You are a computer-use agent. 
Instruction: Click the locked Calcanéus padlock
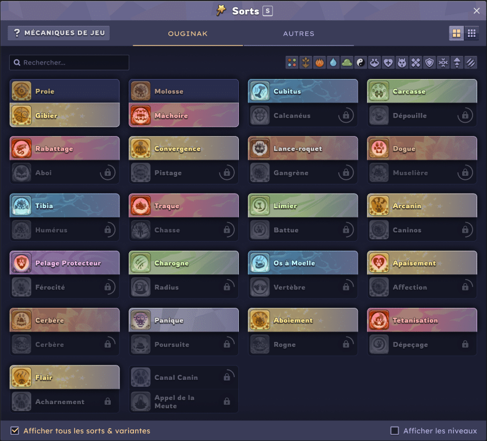pyautogui.click(x=346, y=115)
